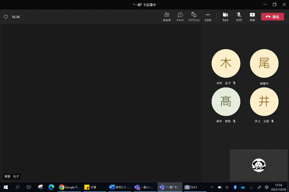Click the clock and date in taskbar
Image resolution: width=289 pixels, height=192 pixels.
click(278, 187)
